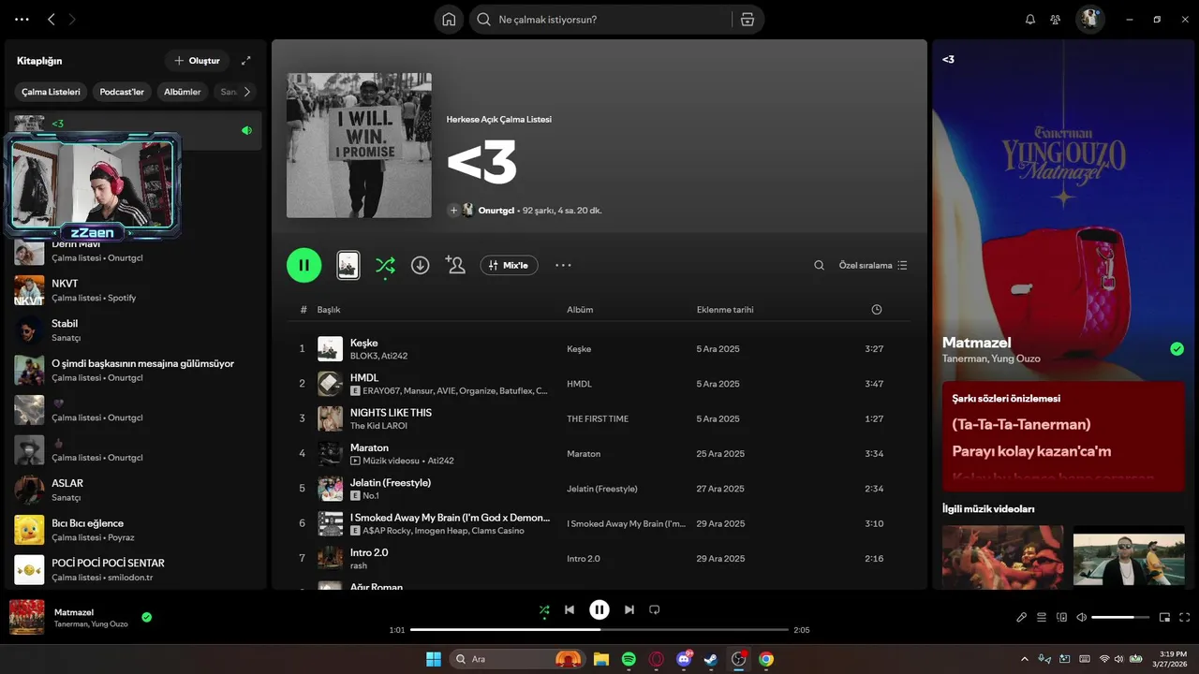1199x674 pixels.
Task: Show hidden system tray icons
Action: [1024, 659]
